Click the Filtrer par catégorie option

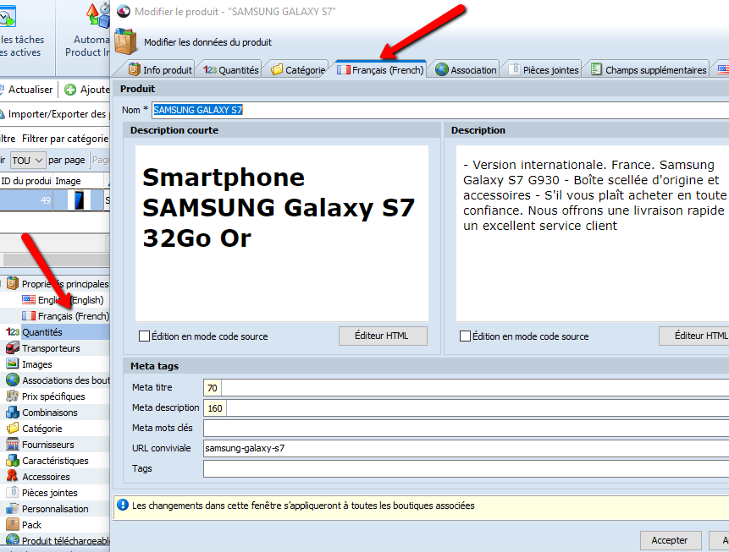(x=65, y=139)
